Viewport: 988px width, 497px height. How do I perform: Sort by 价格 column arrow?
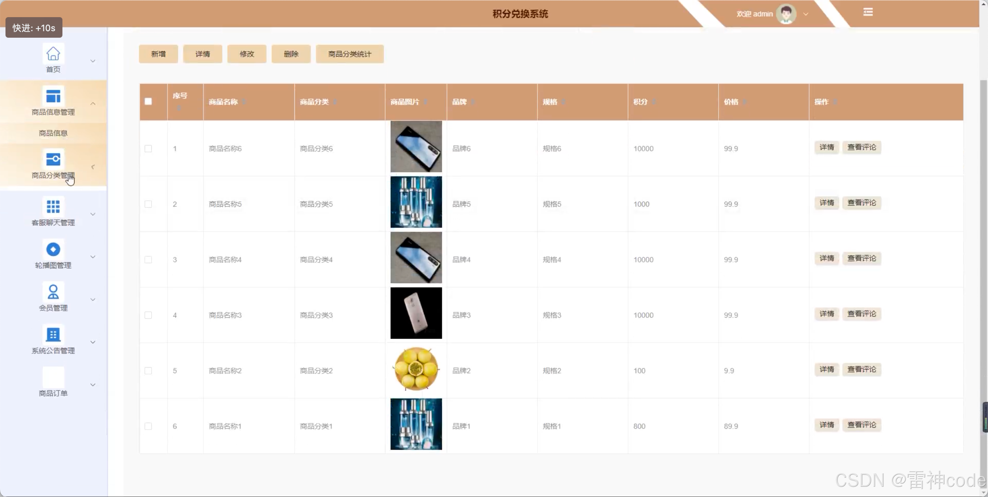744,102
